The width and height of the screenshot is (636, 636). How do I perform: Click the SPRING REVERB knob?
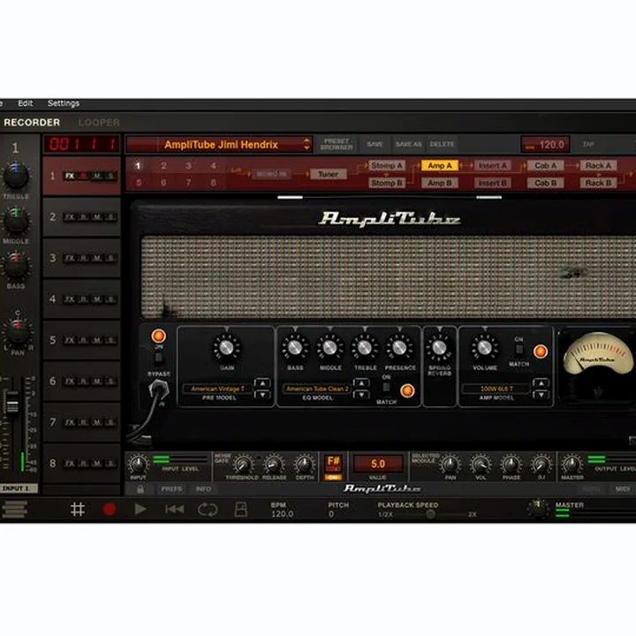[439, 348]
